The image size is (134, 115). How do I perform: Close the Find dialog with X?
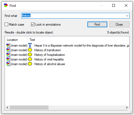tap(126, 5)
